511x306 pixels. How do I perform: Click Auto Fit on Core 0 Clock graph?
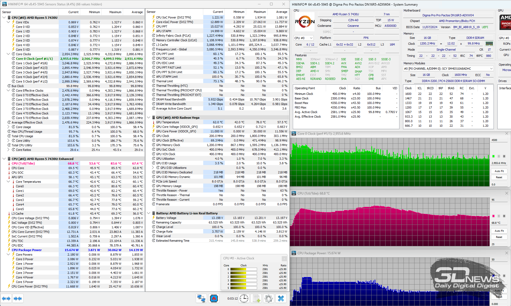coord(499,171)
